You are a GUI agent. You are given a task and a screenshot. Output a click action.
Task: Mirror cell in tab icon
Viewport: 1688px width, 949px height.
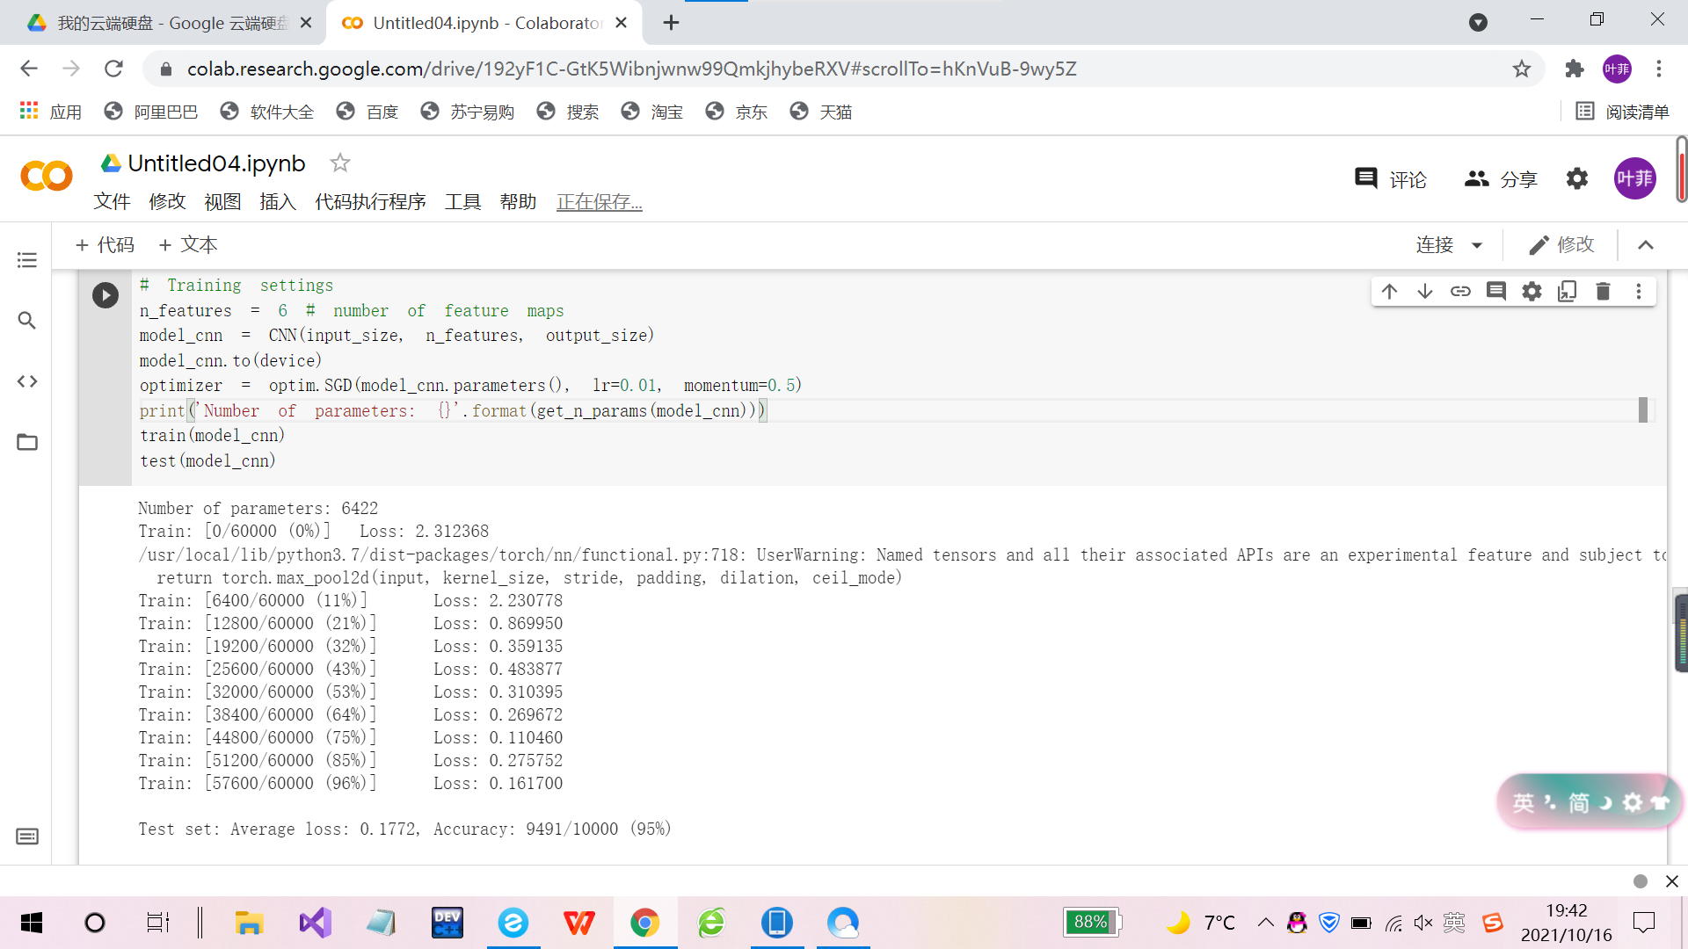click(1568, 292)
